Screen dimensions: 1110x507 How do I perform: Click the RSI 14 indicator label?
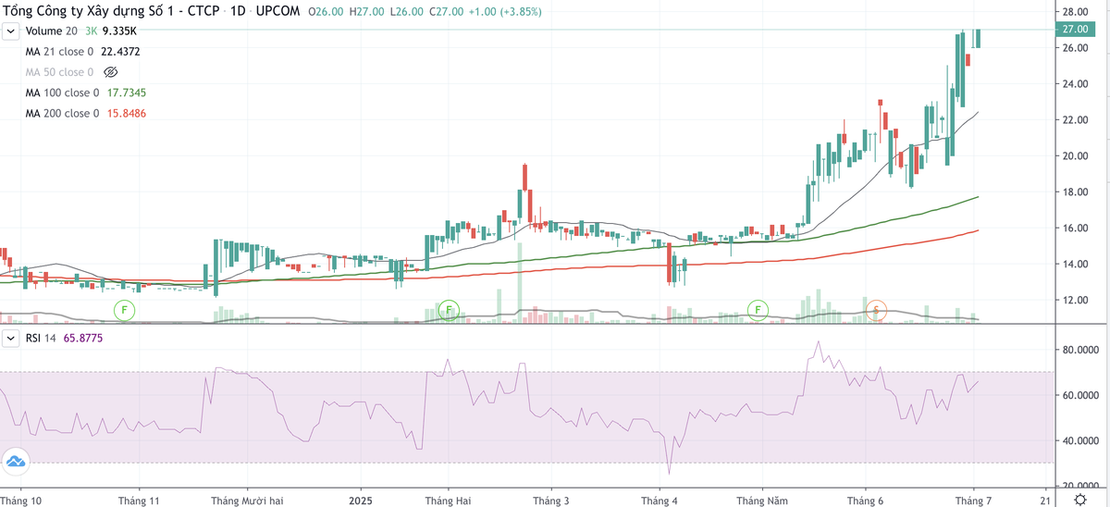(x=31, y=339)
